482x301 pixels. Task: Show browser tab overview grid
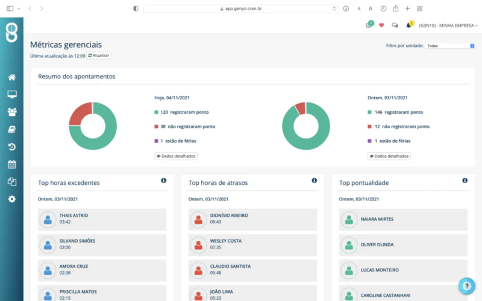(x=419, y=8)
